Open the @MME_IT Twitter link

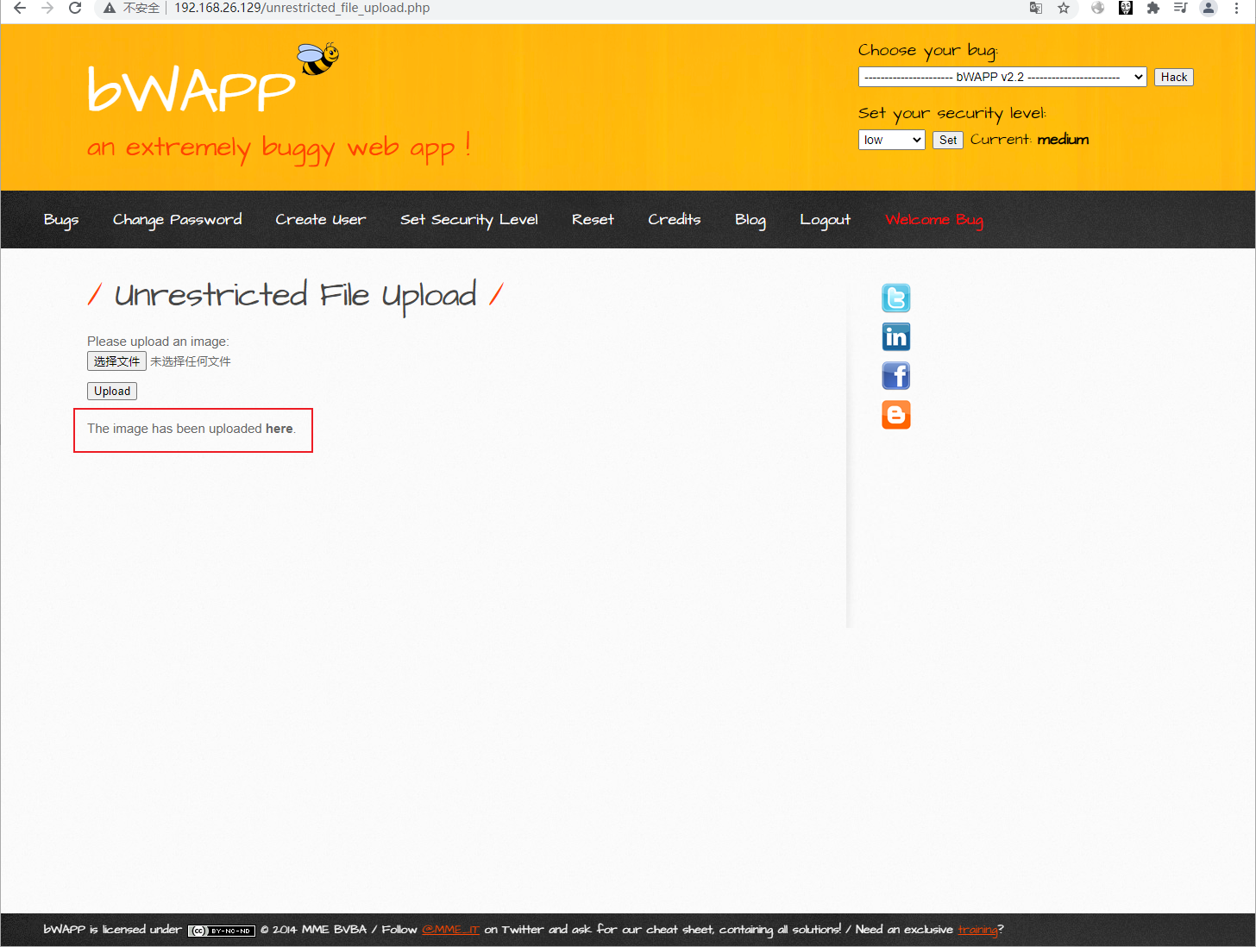click(x=450, y=930)
